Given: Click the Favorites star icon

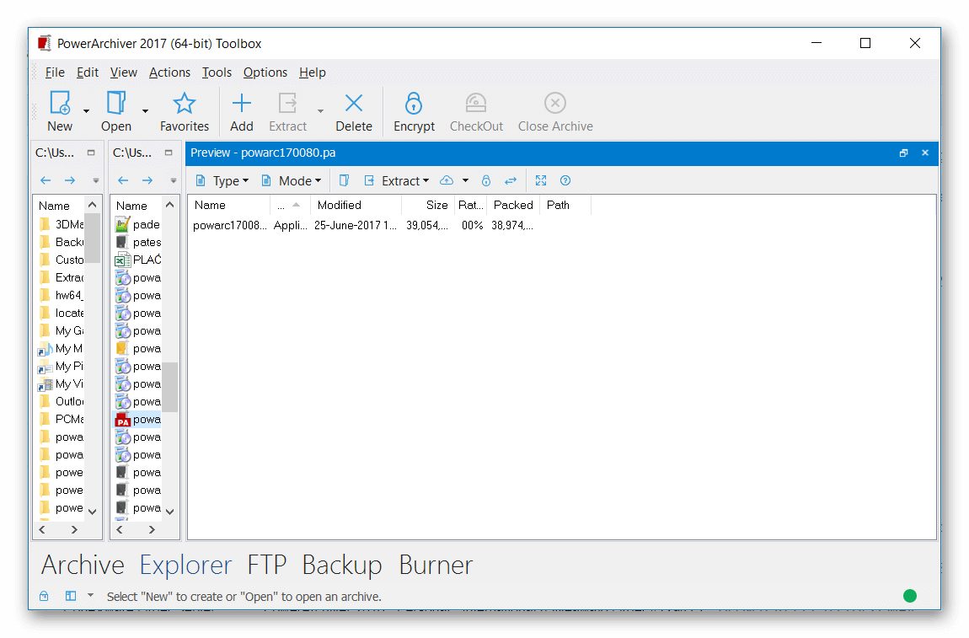Looking at the screenshot, I should [184, 104].
